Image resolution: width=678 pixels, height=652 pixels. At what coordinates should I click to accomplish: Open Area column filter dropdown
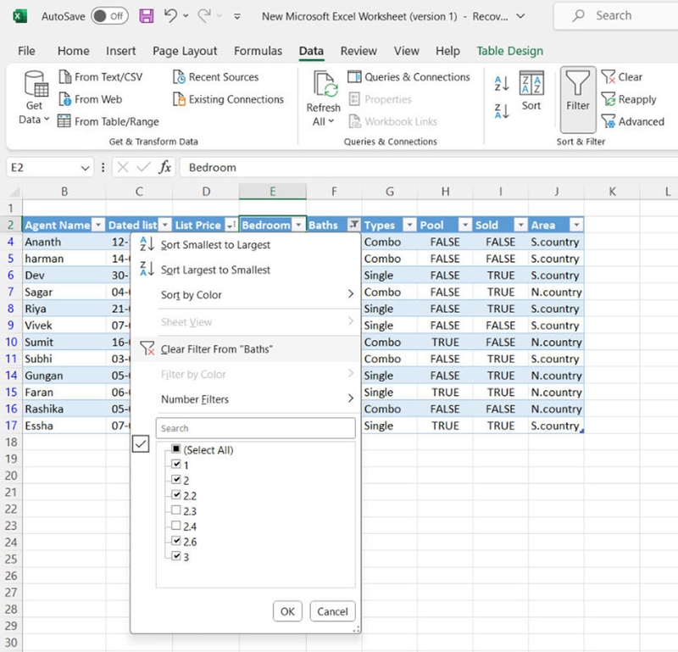[576, 225]
